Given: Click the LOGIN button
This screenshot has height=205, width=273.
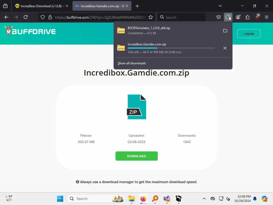Looking at the screenshot, I should [249, 34].
